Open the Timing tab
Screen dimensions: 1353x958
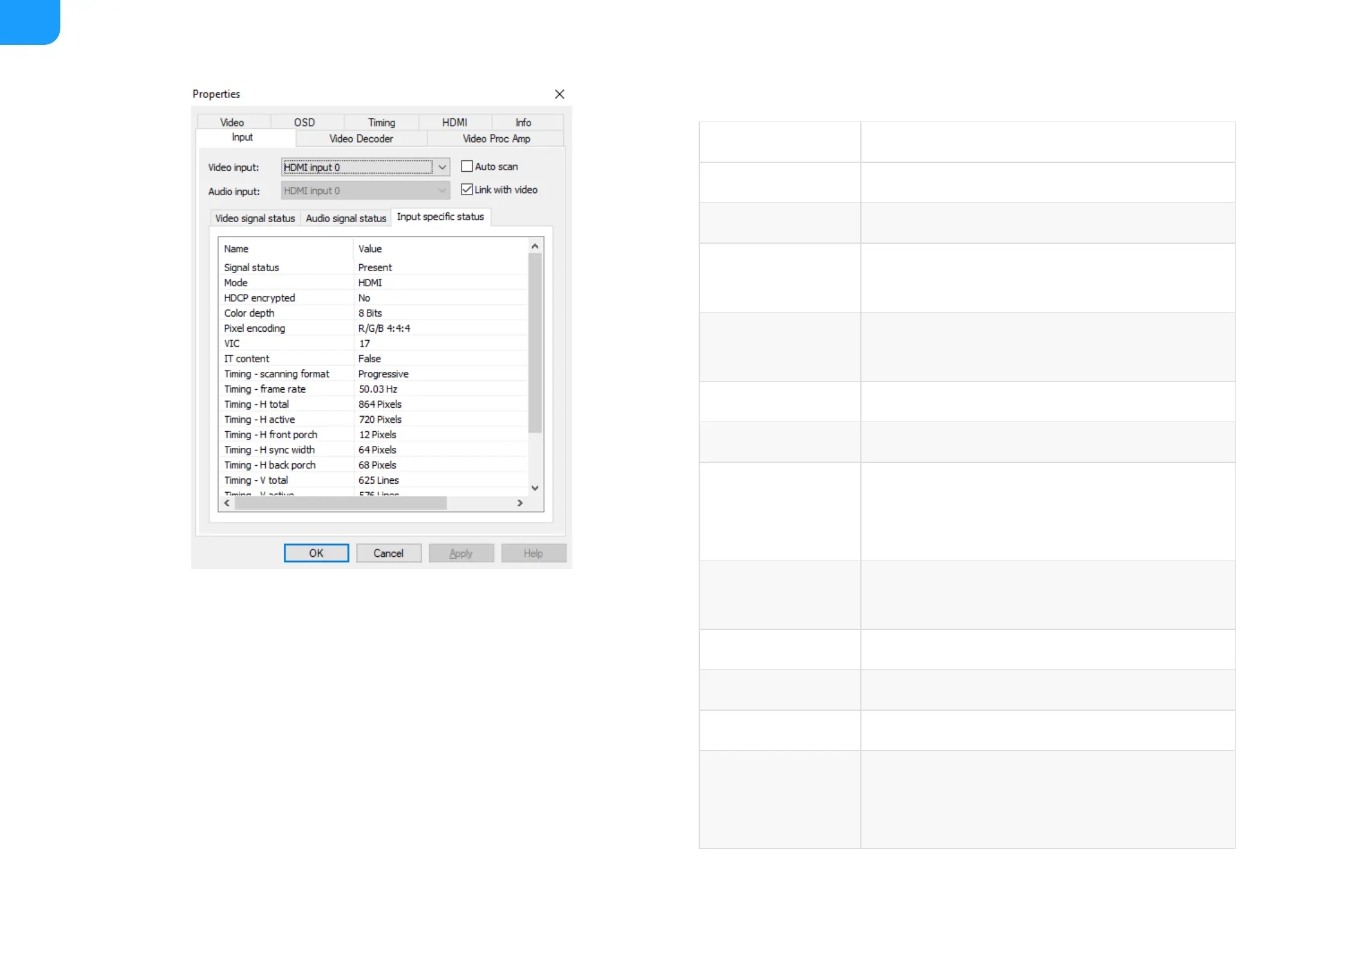pyautogui.click(x=381, y=122)
